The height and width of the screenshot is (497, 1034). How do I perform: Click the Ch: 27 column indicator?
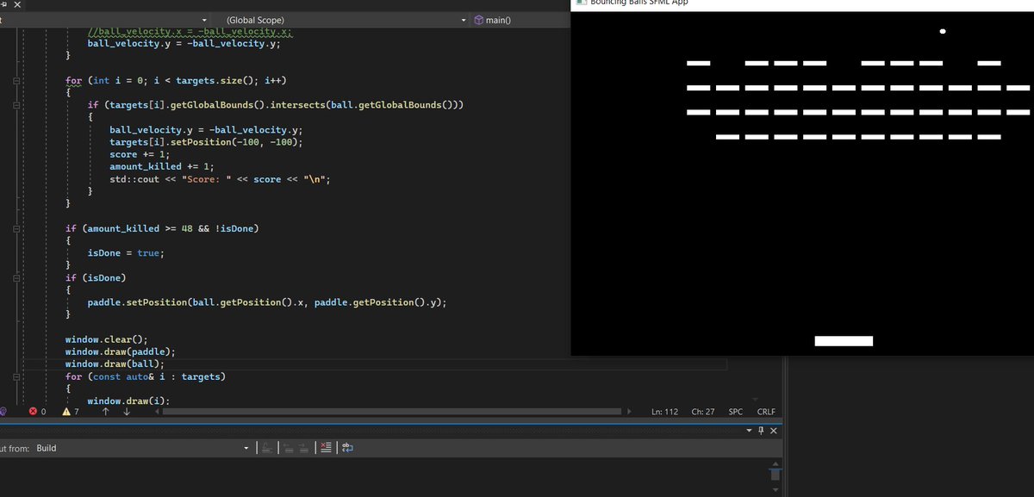coord(703,412)
